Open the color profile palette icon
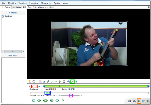This screenshot has width=151, height=105. 77,82
